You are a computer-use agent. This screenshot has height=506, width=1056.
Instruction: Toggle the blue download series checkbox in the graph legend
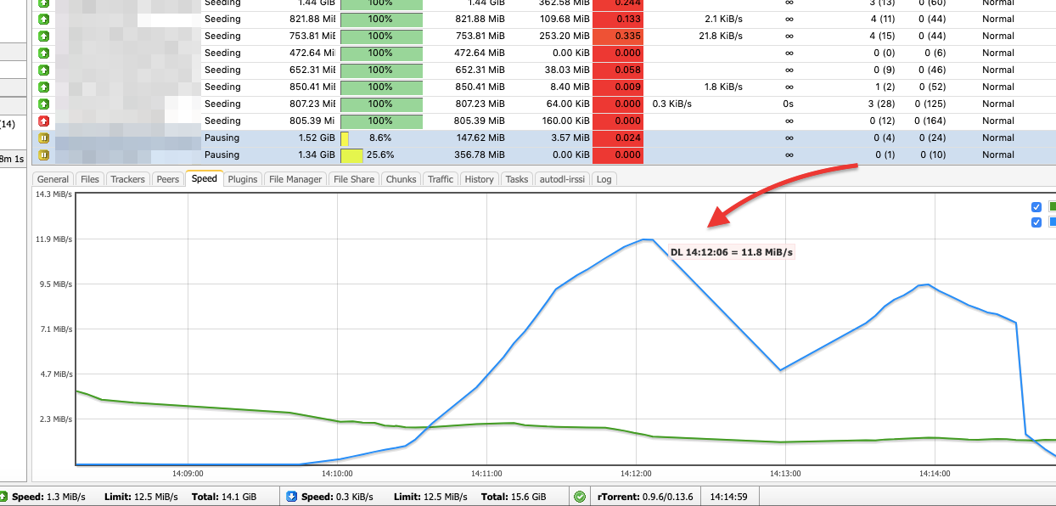pyautogui.click(x=1036, y=222)
